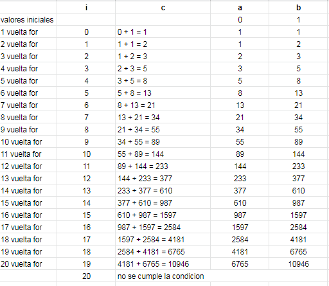Screen dimensions: 329x286
Task: Select the b cell in row '13 vuelta for'
Action: [x=299, y=178]
